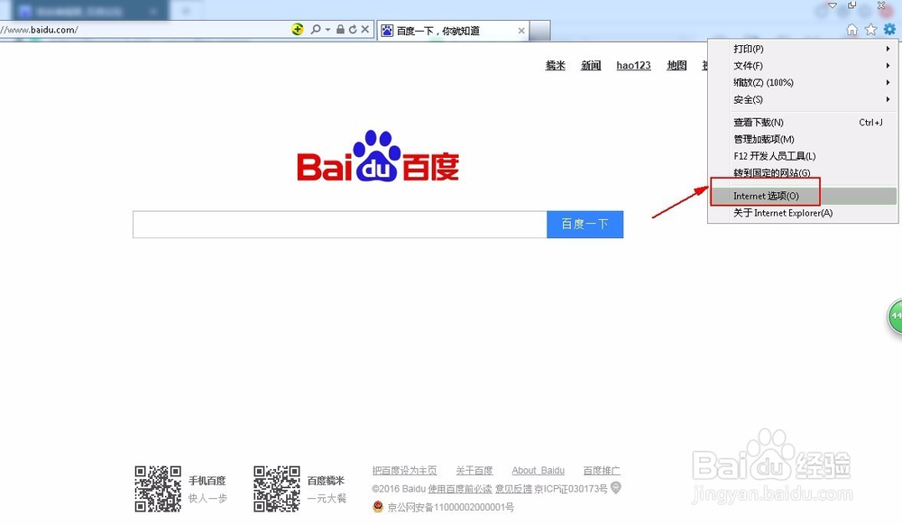Click the green floating bubble at right edge
This screenshot has width=902, height=525.
[x=895, y=317]
